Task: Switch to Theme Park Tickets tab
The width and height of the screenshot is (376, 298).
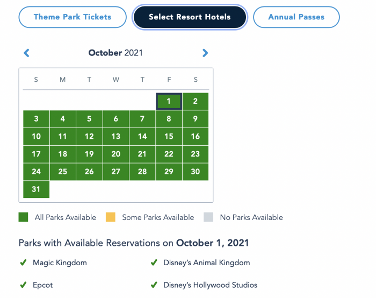Action: (73, 17)
